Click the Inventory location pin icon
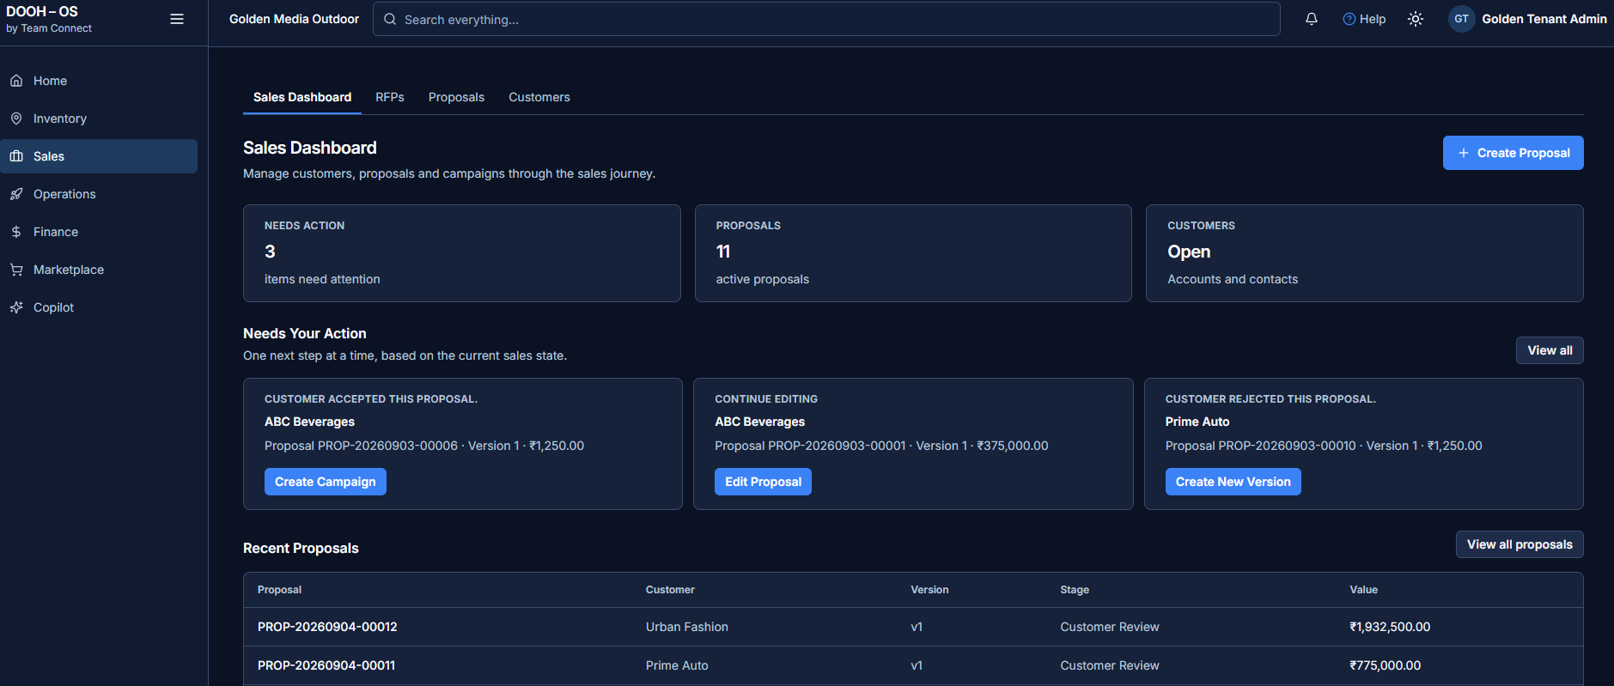Screen dimensions: 1614x686 click(x=16, y=118)
